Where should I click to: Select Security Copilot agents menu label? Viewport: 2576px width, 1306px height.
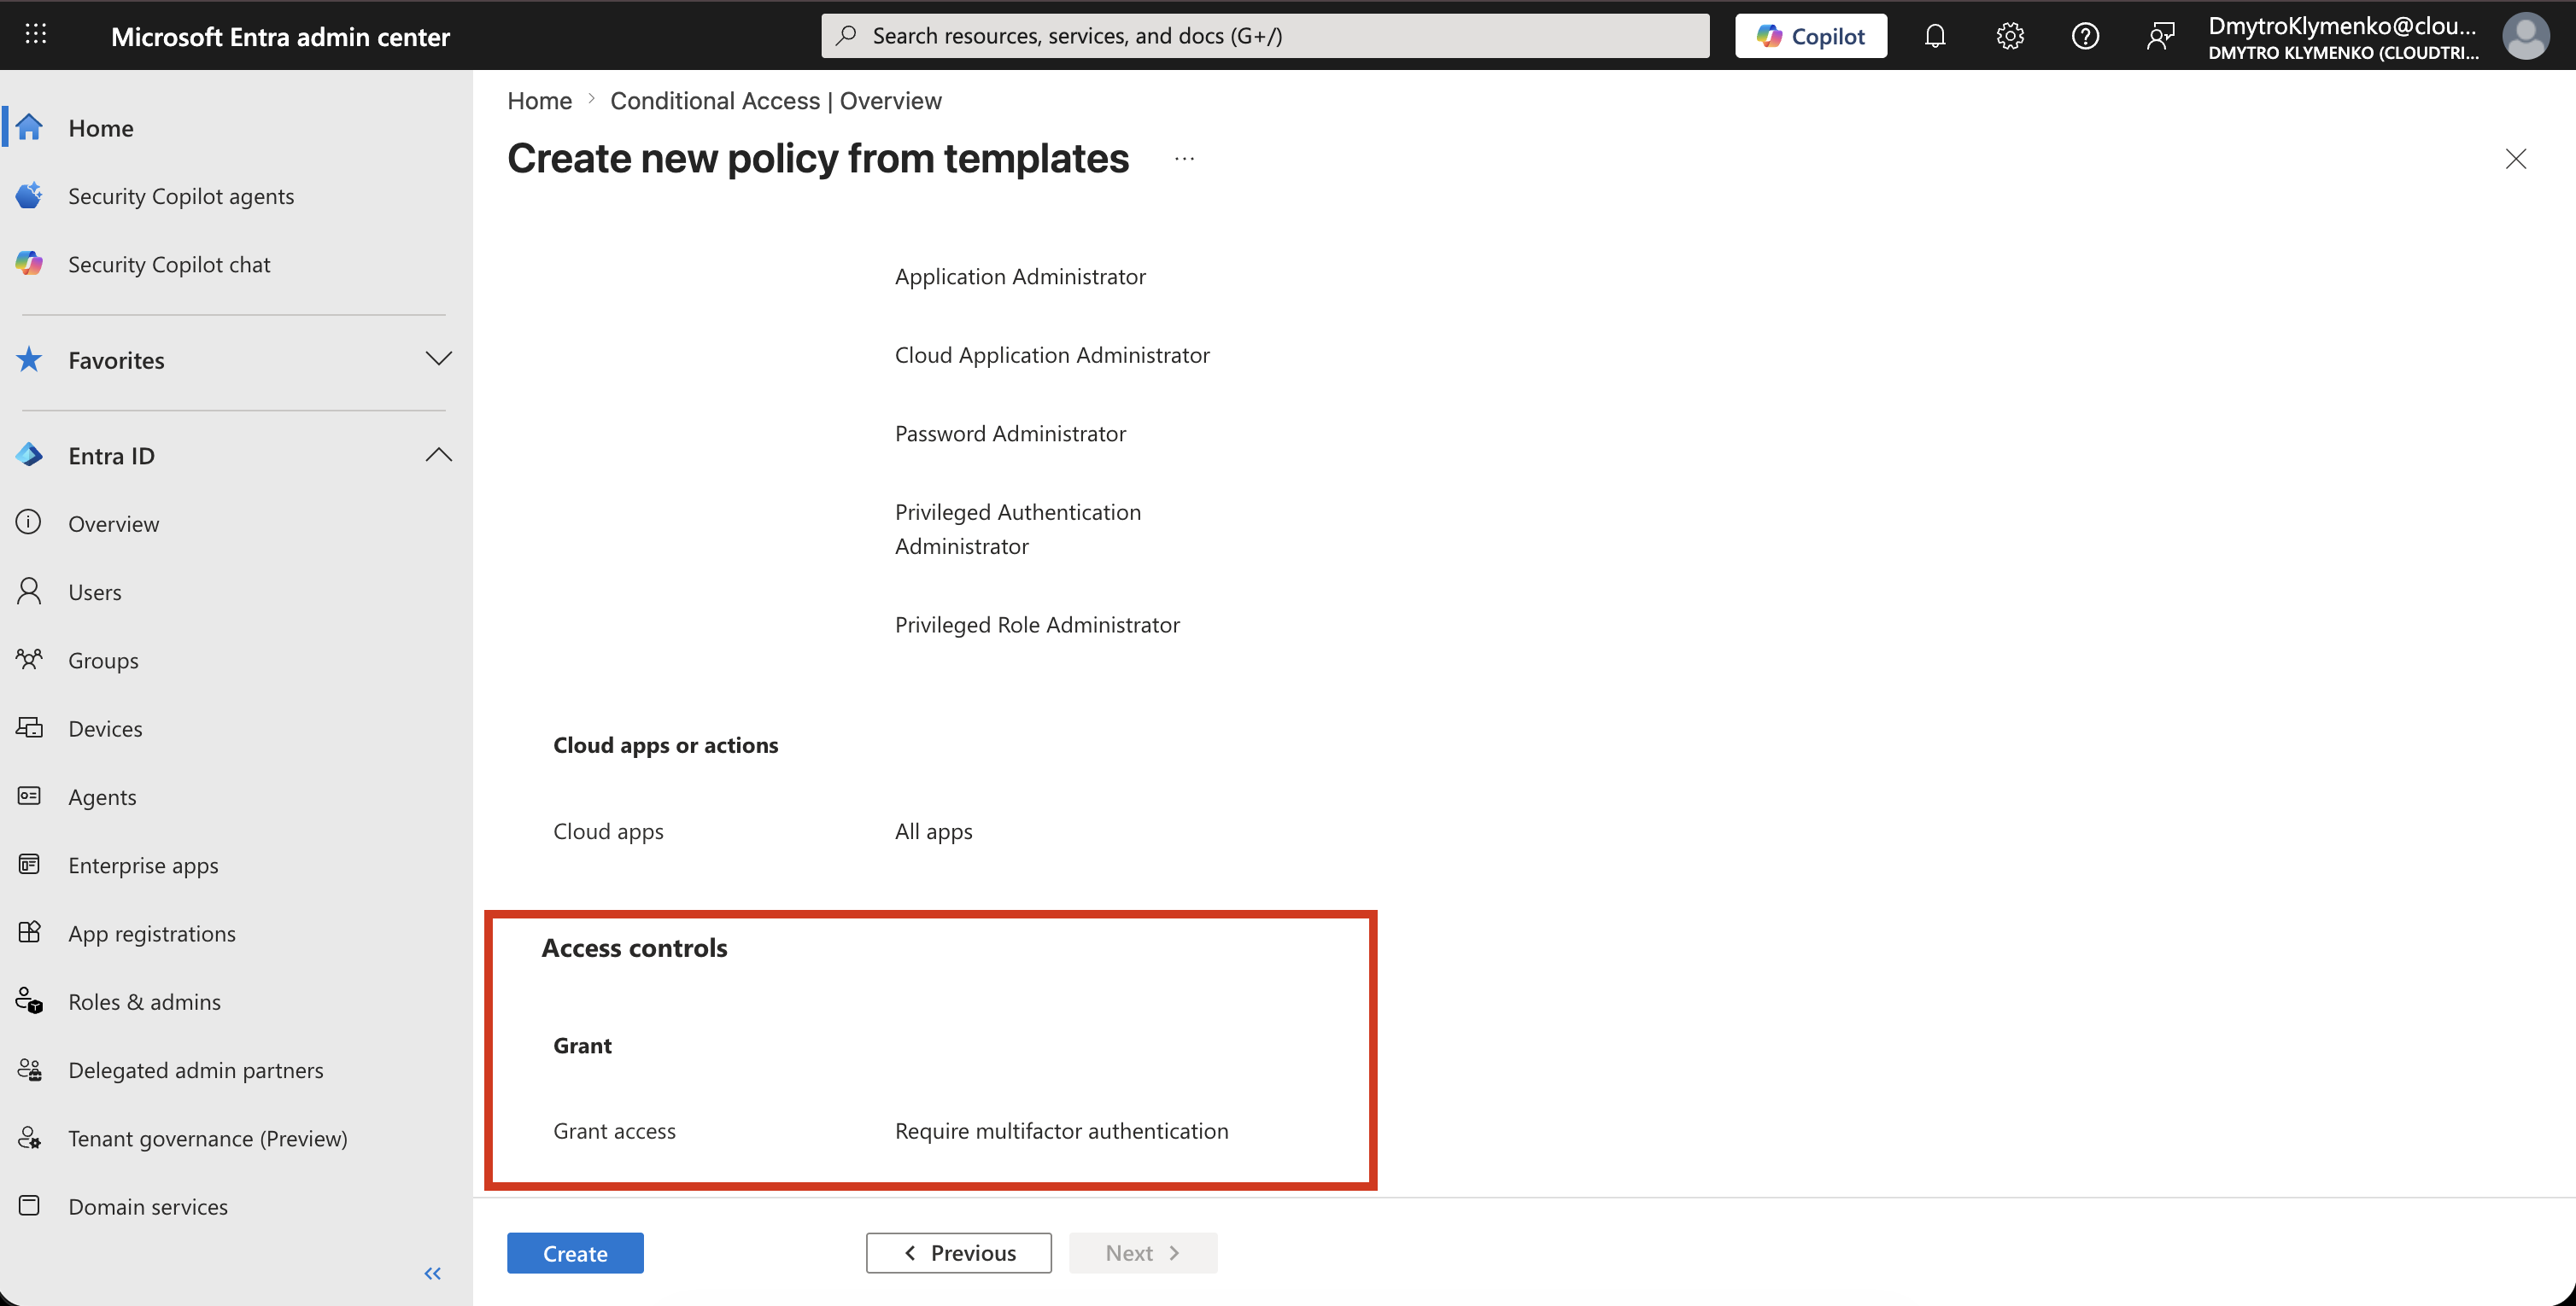pyautogui.click(x=181, y=195)
